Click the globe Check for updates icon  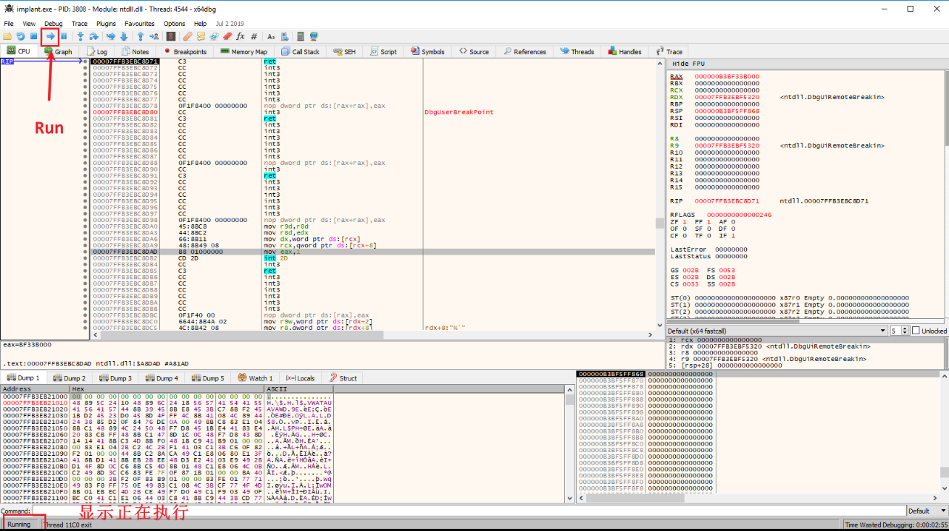[314, 36]
